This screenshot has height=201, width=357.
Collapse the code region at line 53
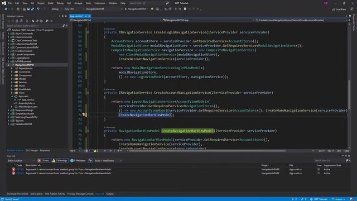pos(88,32)
